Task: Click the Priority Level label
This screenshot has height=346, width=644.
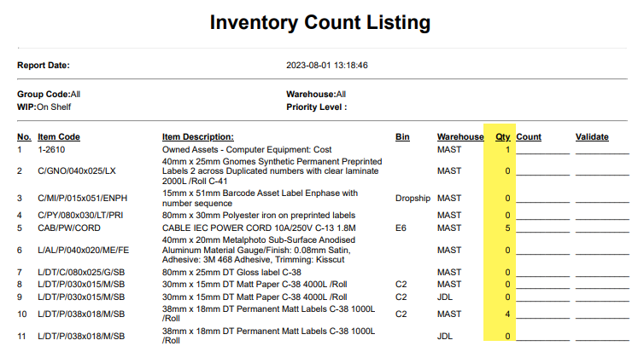Action: 316,107
